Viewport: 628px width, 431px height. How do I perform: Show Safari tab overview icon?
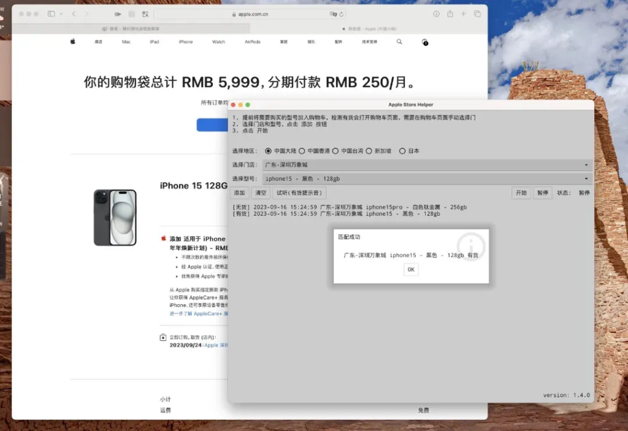(477, 13)
